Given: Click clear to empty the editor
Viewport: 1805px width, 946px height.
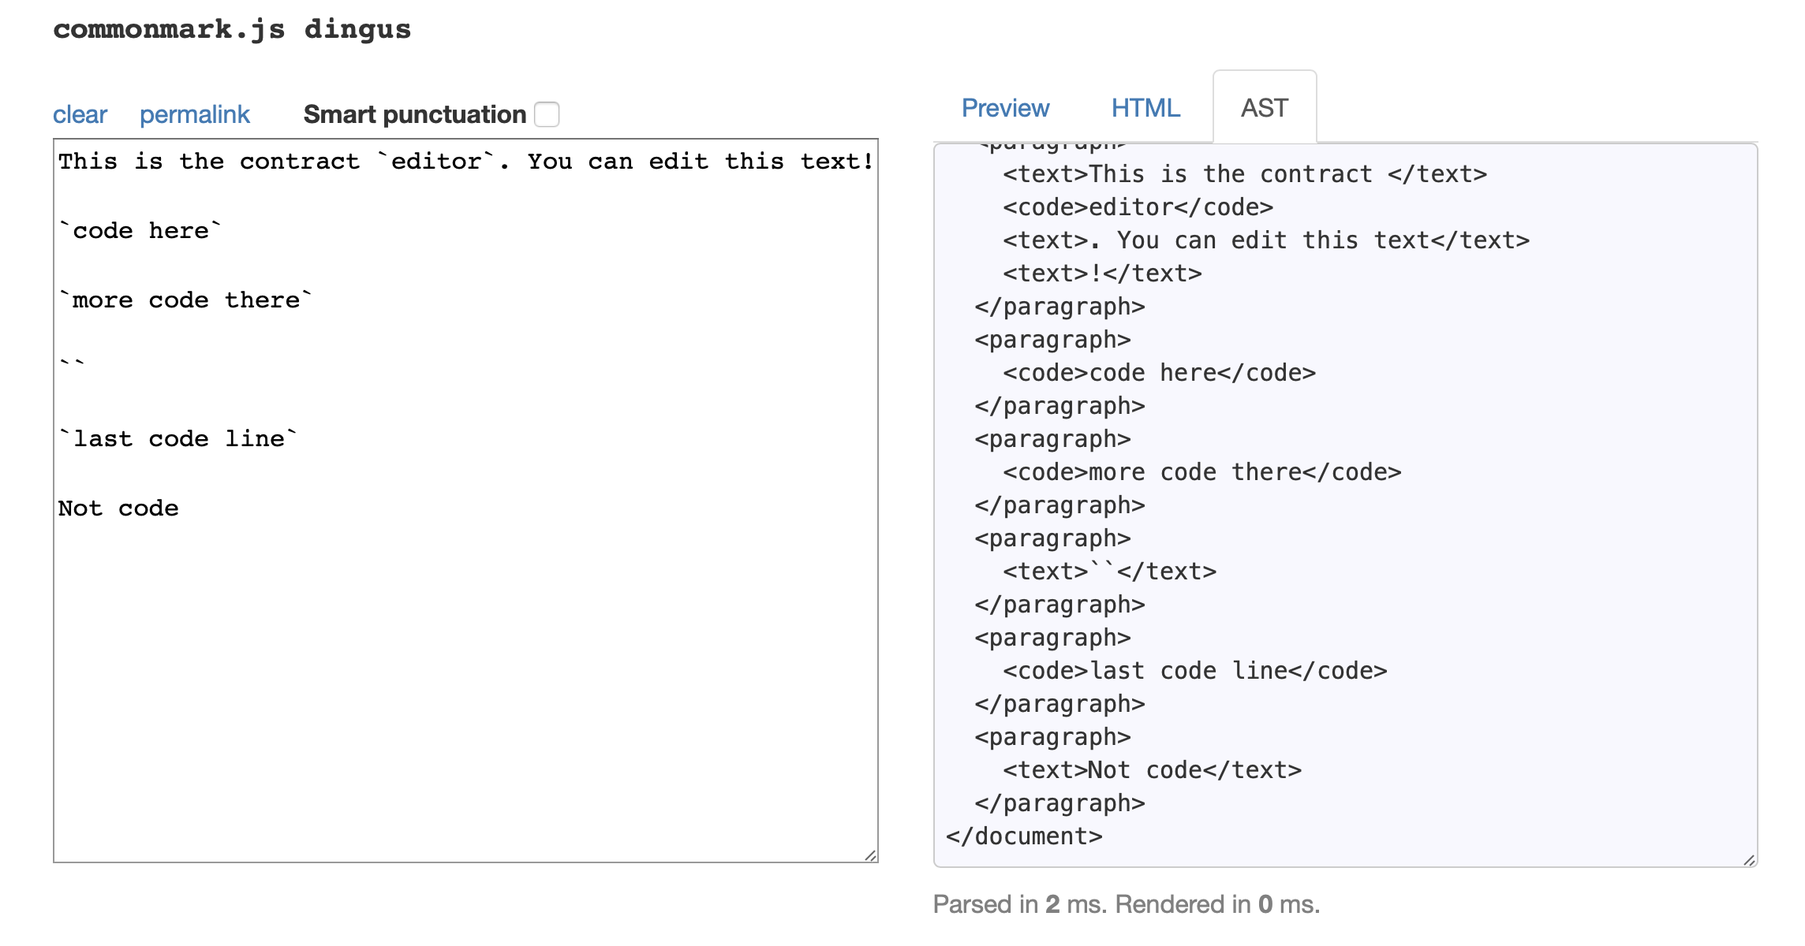Looking at the screenshot, I should click(x=80, y=114).
